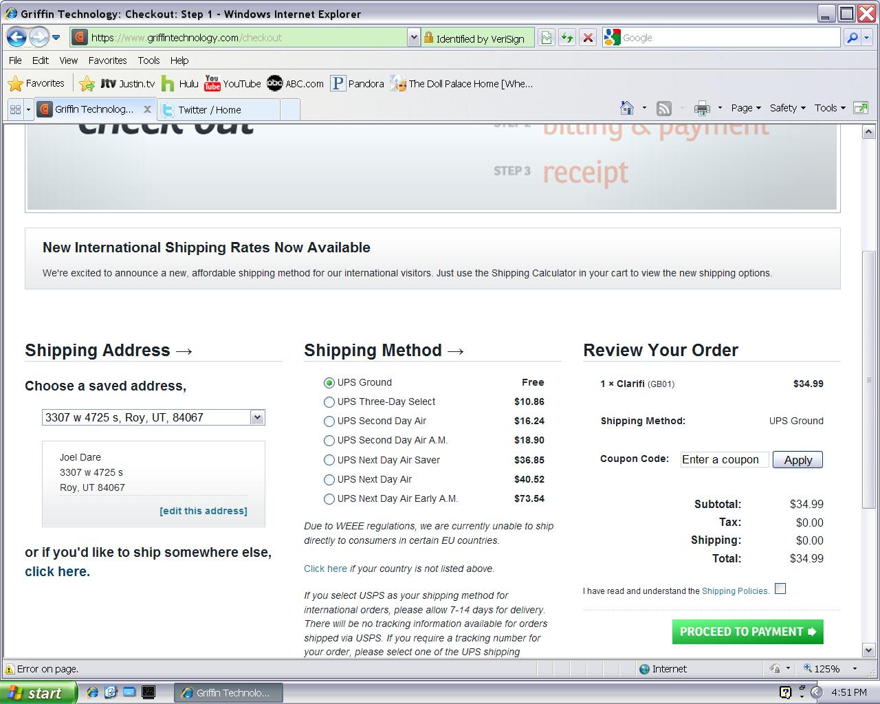Select the UPS Second Day Air $16.24 option
This screenshot has height=704, width=880.
click(x=329, y=421)
